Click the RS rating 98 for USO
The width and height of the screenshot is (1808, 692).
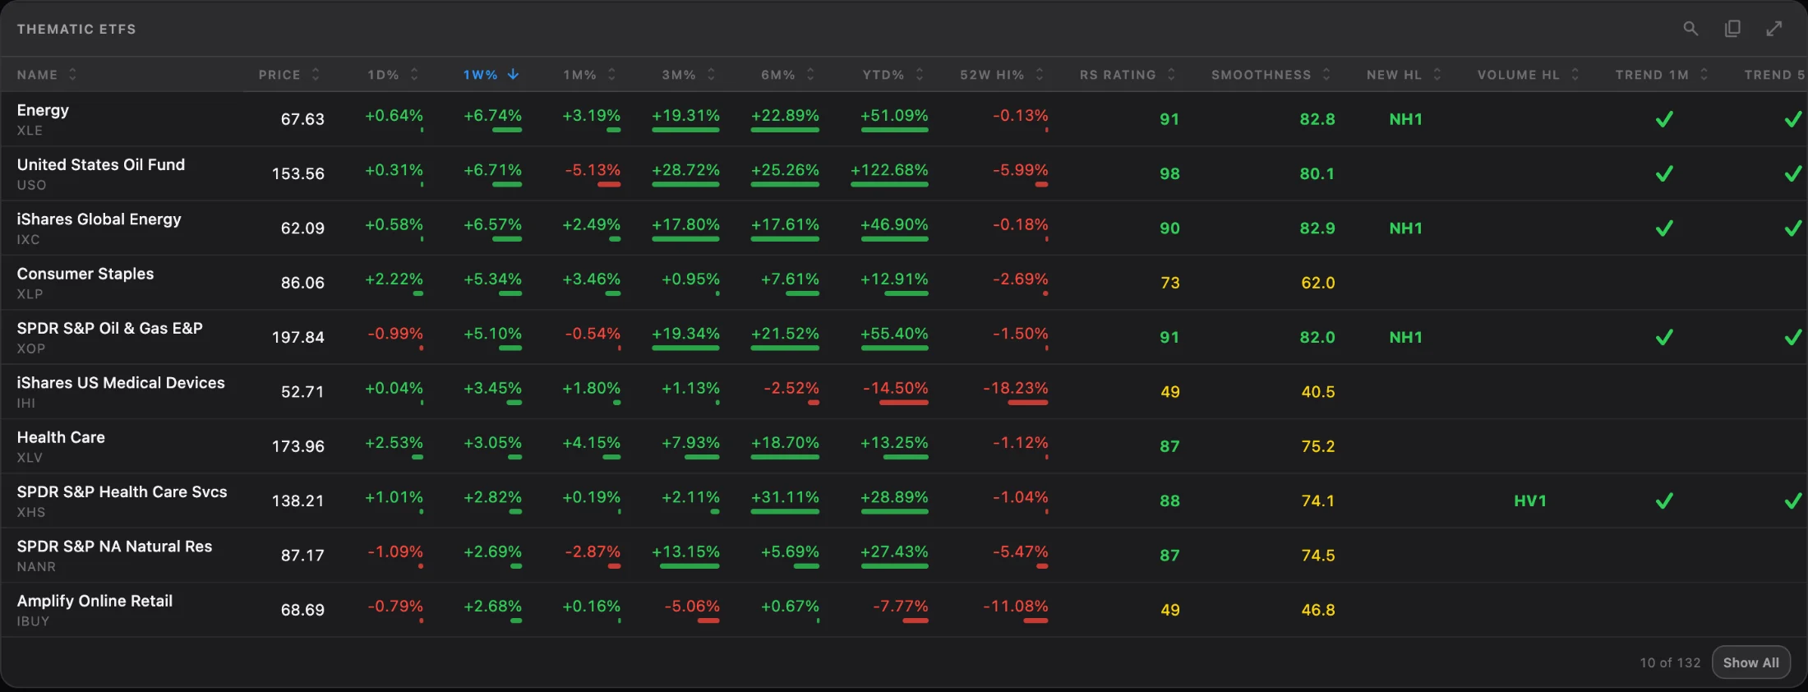pyautogui.click(x=1169, y=173)
